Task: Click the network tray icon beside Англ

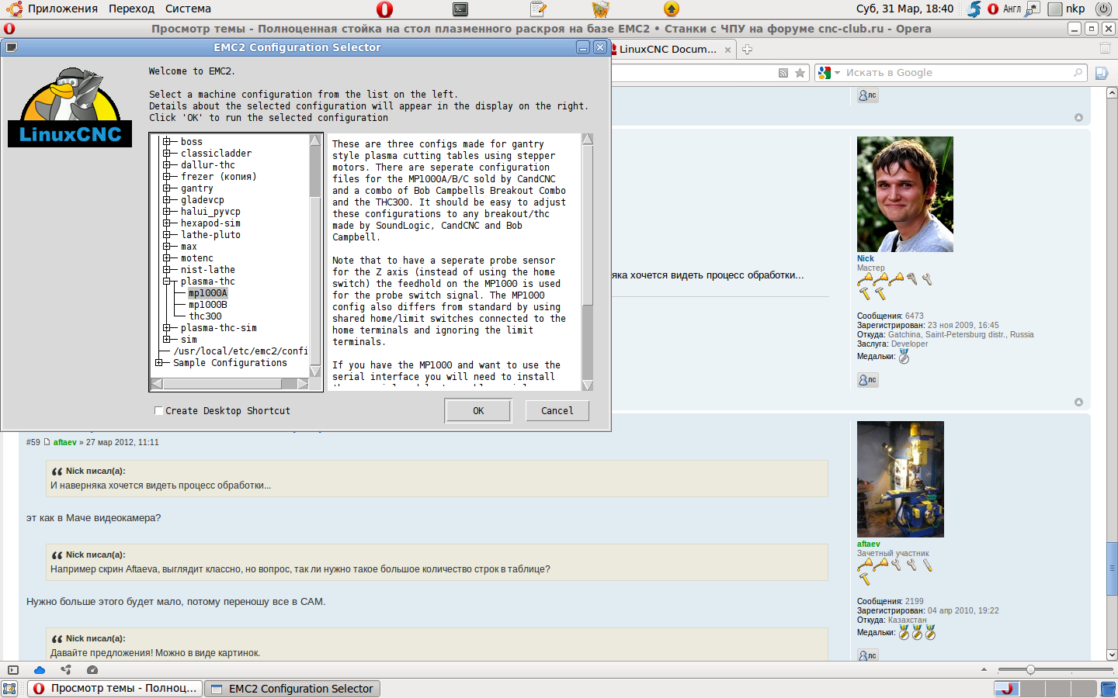Action: (1033, 9)
